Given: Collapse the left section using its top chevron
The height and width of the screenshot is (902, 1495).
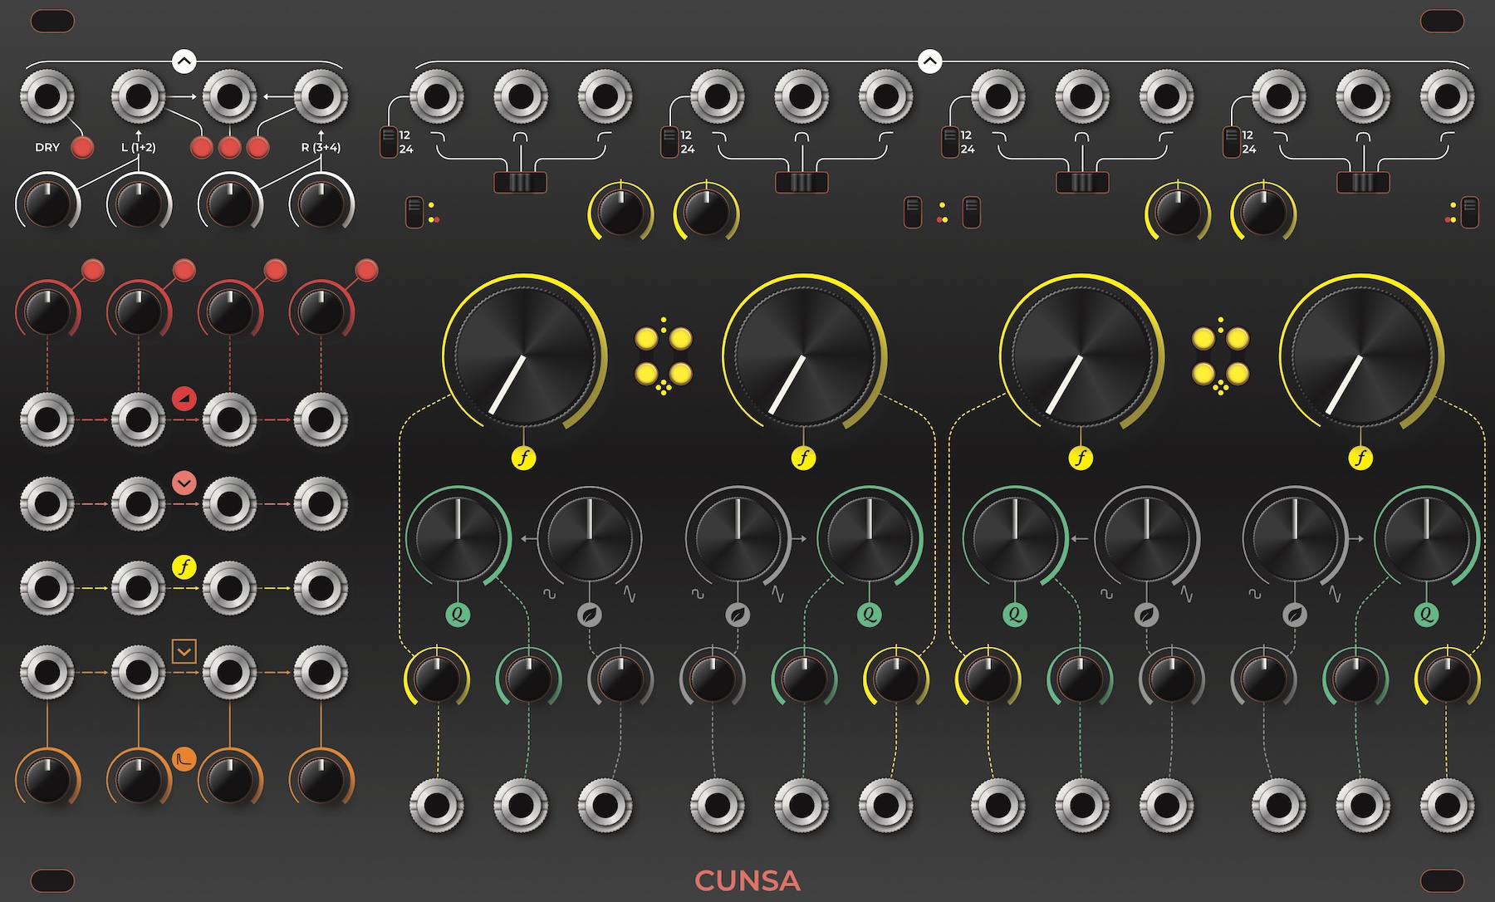Looking at the screenshot, I should (184, 61).
